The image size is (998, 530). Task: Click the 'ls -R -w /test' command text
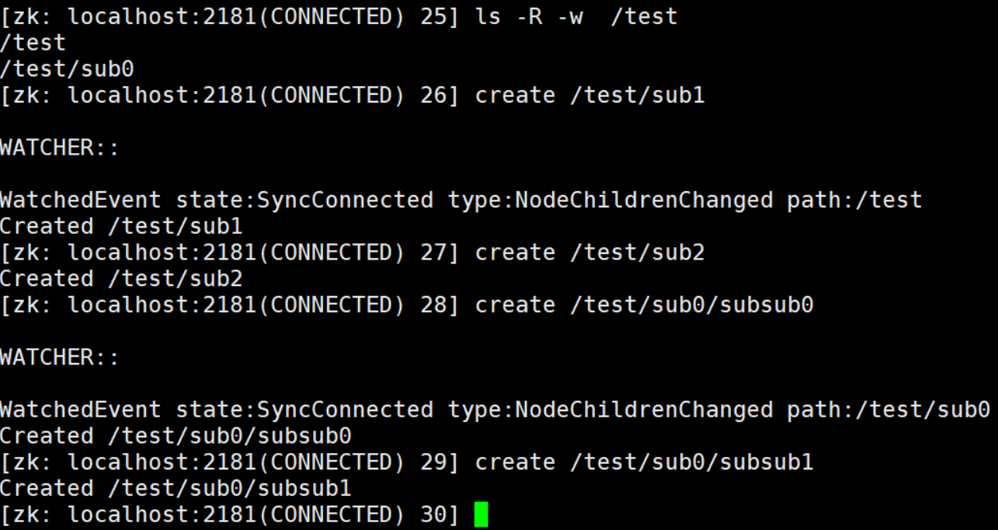(576, 16)
